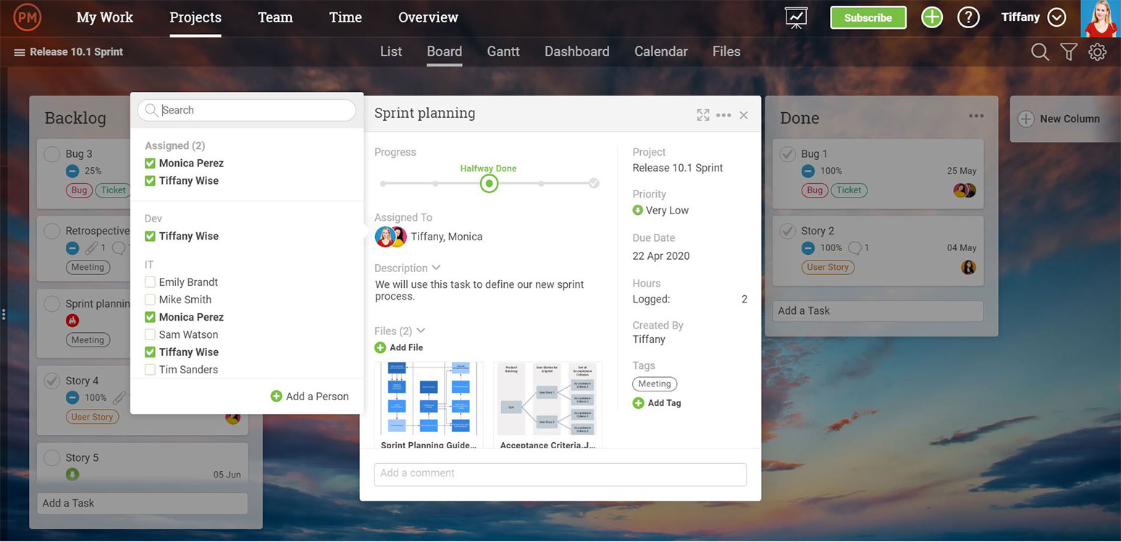Screen dimensions: 1121x542
Task: Open the search magnifier icon in toolbar
Action: pyautogui.click(x=1040, y=51)
